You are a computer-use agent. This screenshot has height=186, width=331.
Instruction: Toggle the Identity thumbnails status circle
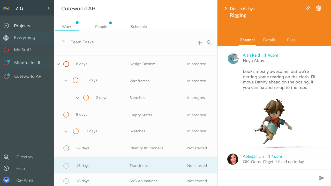coord(66,148)
